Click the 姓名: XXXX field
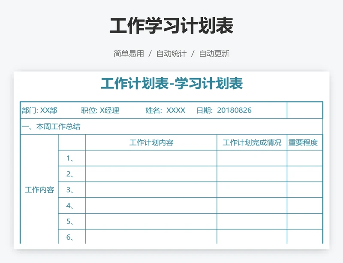 (165, 110)
